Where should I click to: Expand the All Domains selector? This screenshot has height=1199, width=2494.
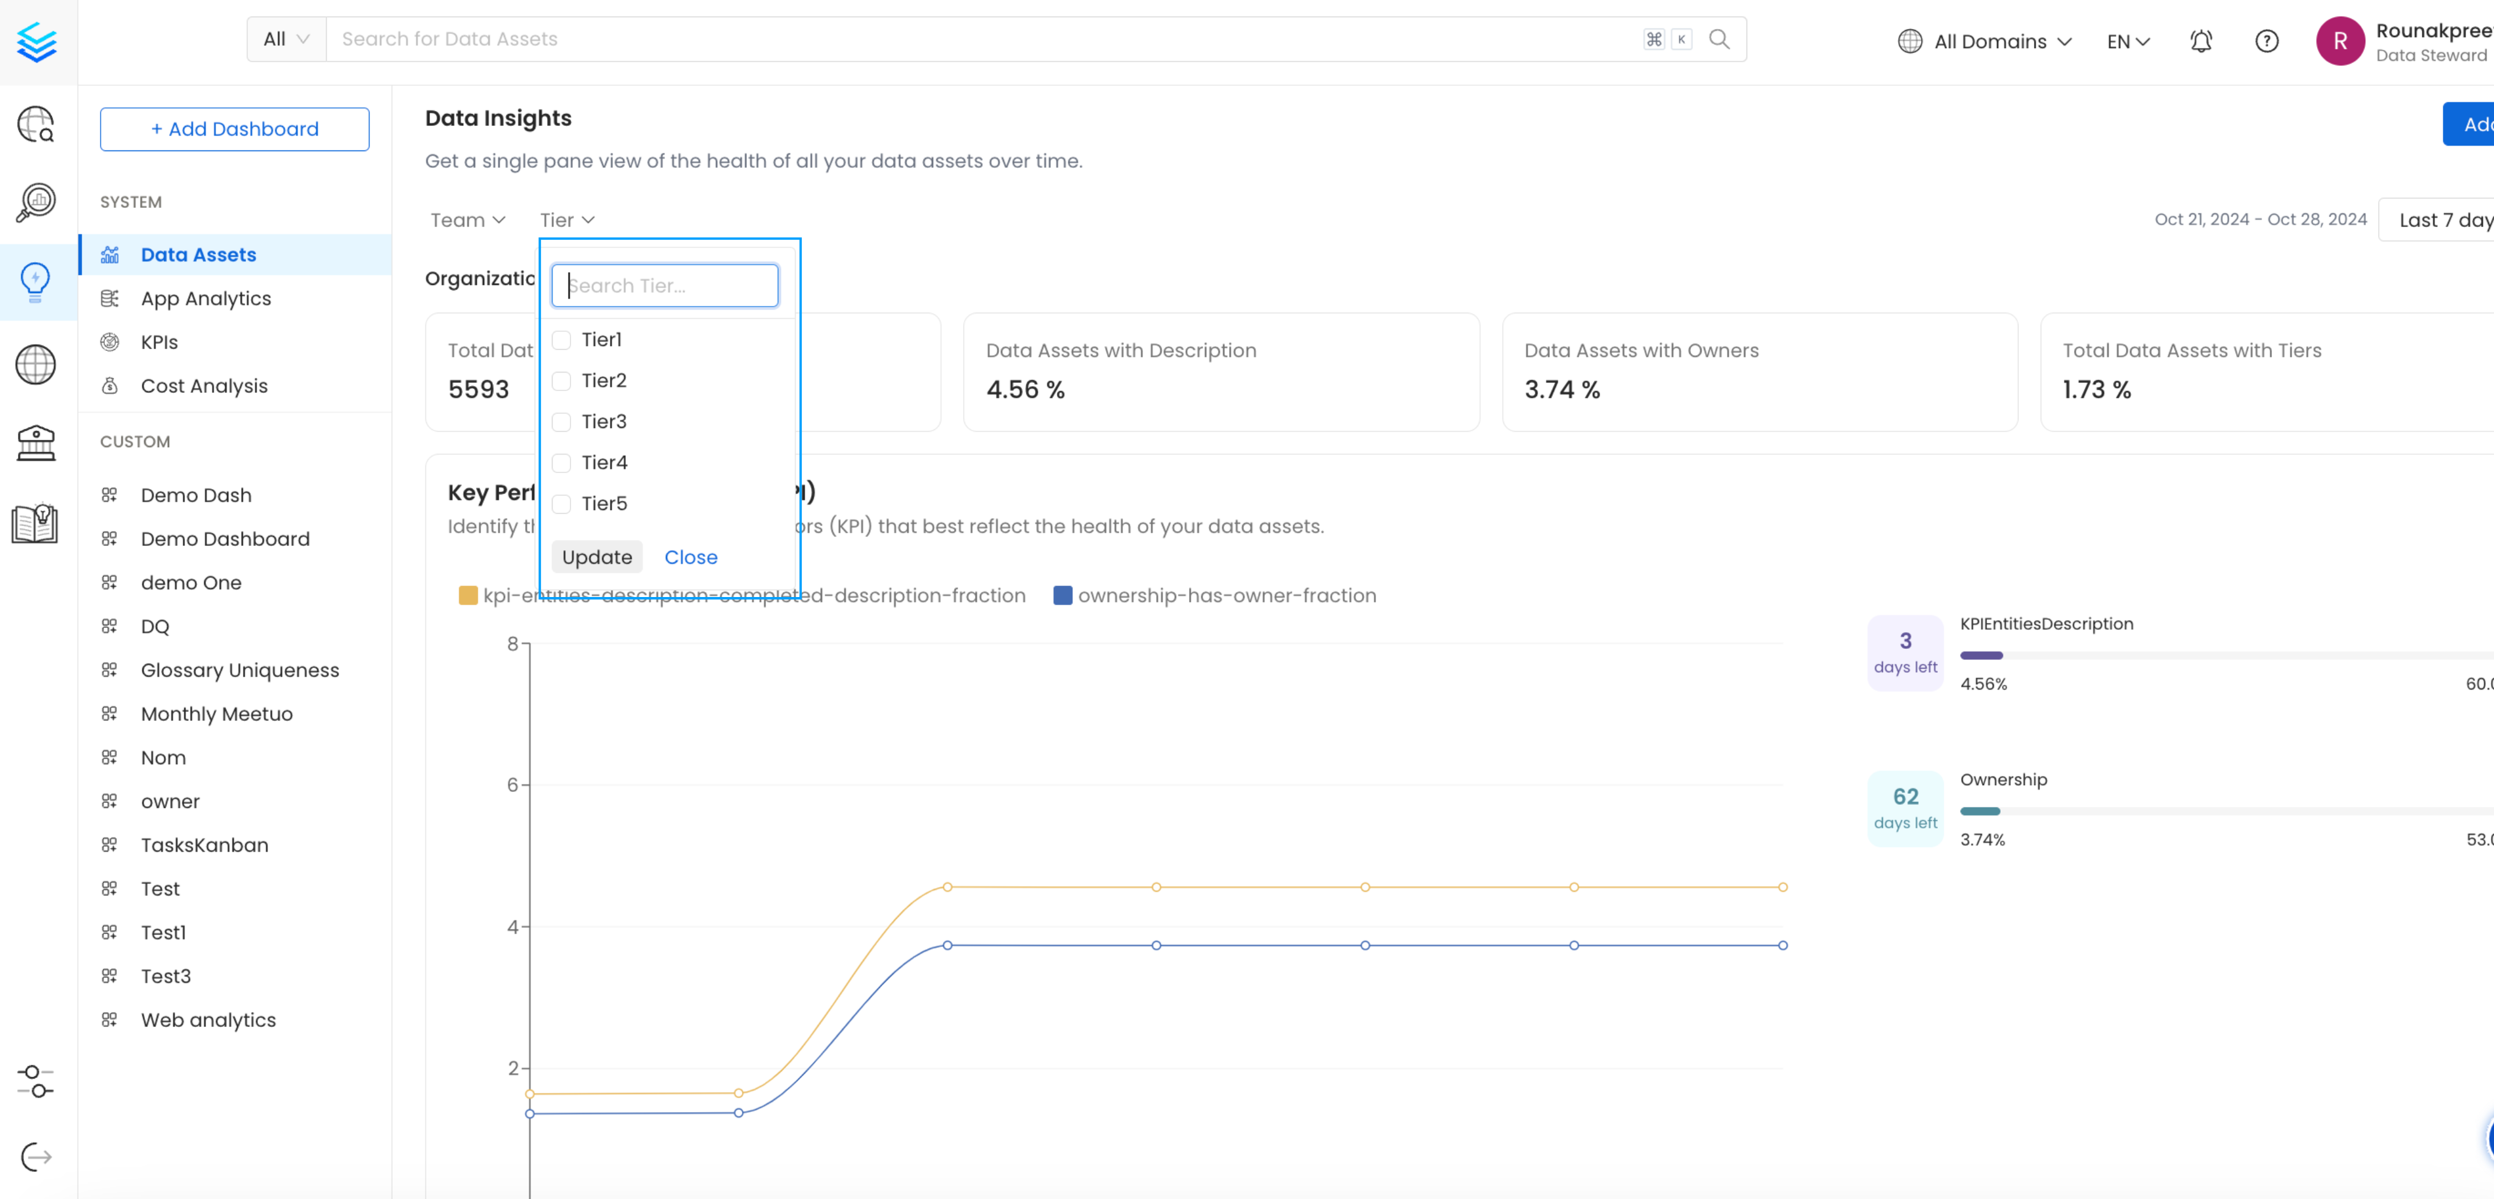click(1986, 39)
